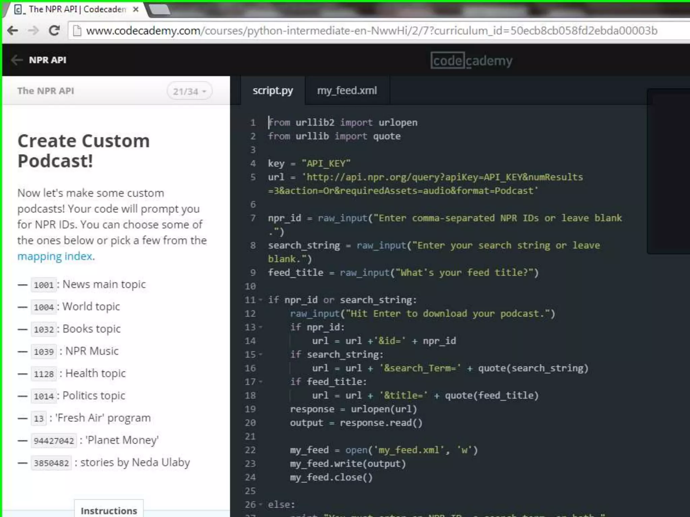
Task: Open the Instructions tab
Action: pos(109,510)
